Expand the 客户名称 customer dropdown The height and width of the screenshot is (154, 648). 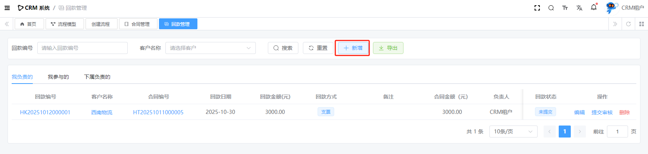210,48
